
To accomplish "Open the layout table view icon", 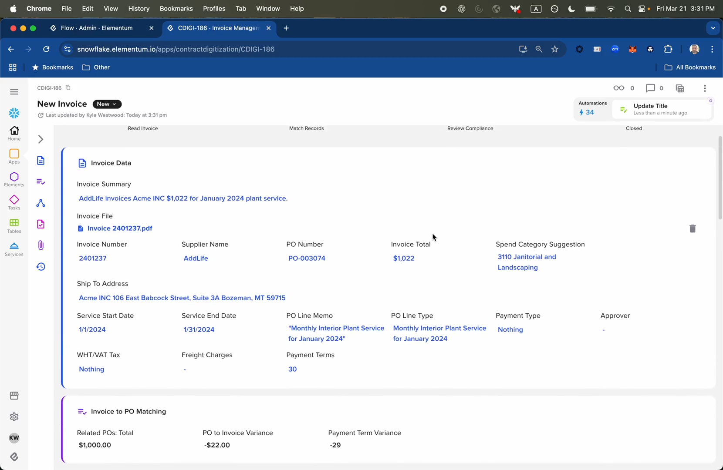I will 680,88.
